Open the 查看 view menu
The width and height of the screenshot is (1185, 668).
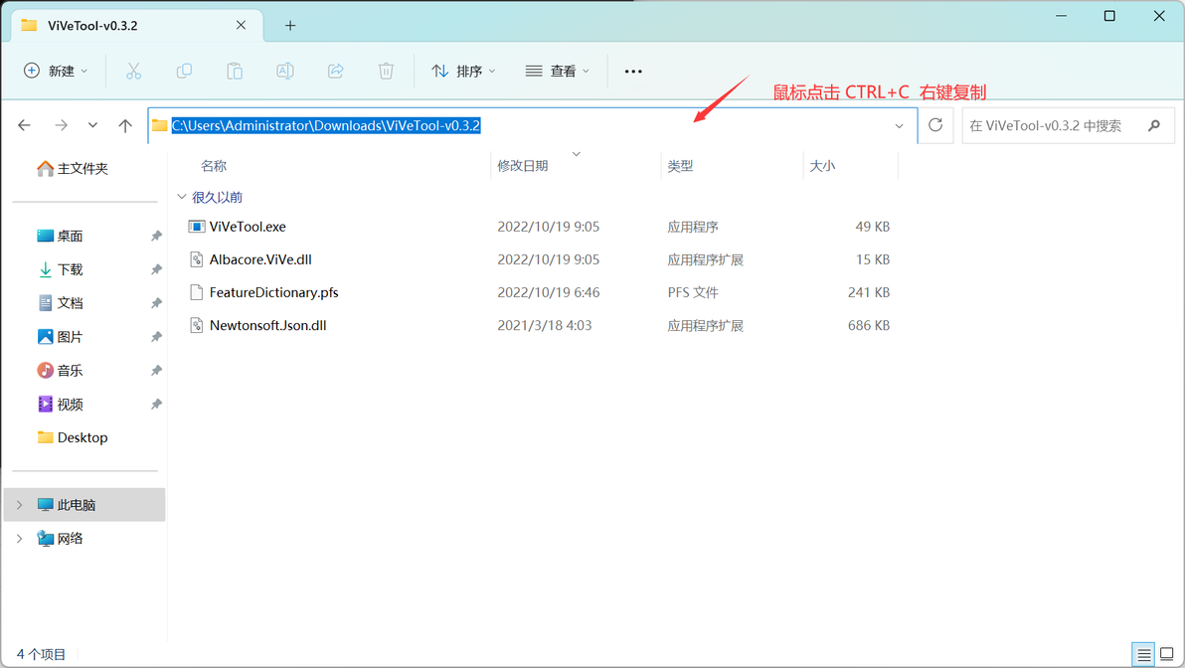[x=558, y=71]
